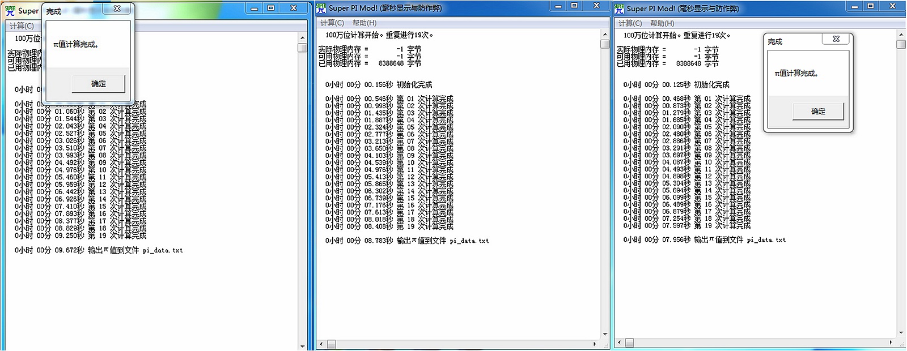Close the 完成 dialog in the left window with its X

(x=117, y=8)
